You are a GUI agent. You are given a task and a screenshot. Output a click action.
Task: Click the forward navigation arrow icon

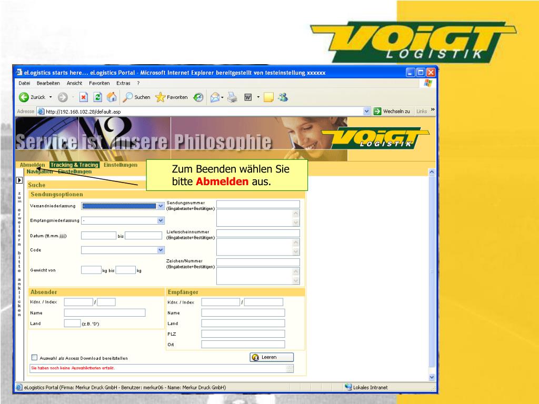point(63,97)
